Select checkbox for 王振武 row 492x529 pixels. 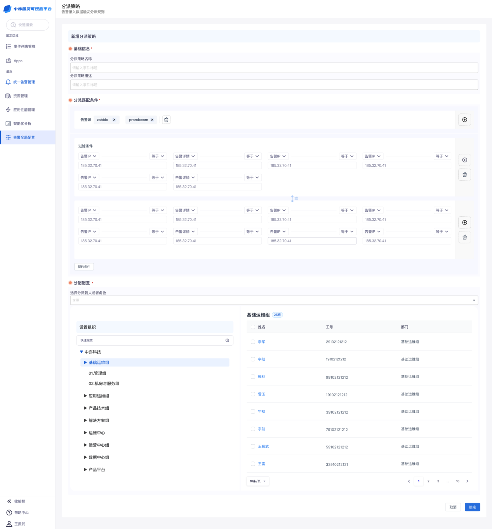(x=253, y=447)
